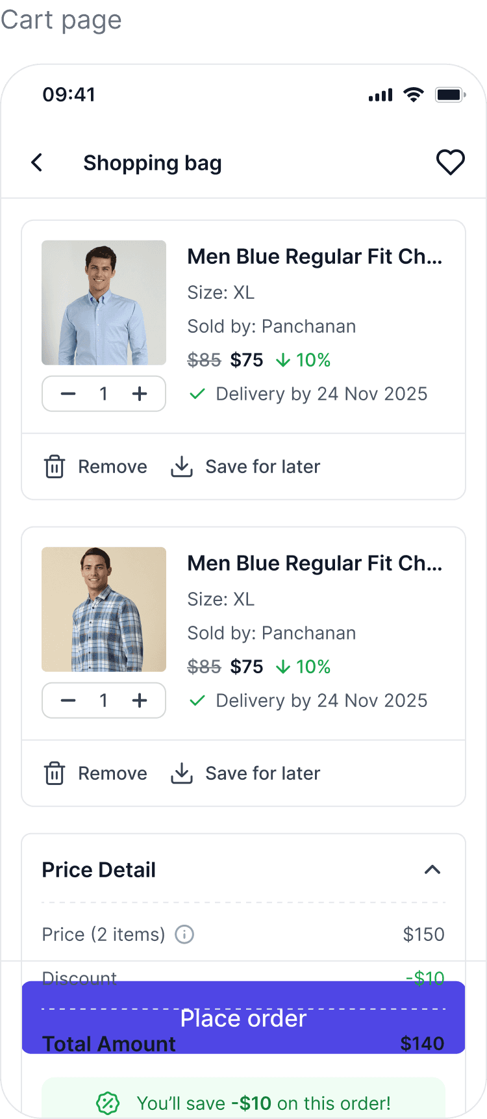Open the light blue shirt product image
This screenshot has height=1119, width=487.
tap(104, 303)
